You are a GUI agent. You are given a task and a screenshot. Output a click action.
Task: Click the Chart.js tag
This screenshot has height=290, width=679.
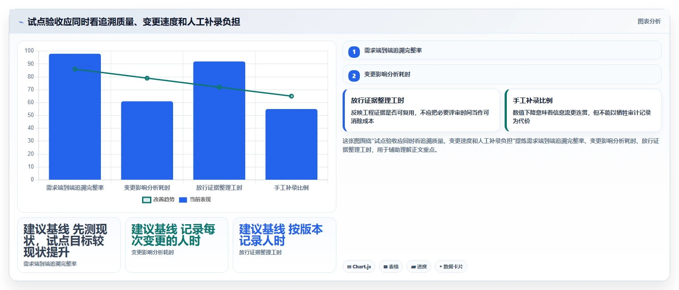pos(359,267)
